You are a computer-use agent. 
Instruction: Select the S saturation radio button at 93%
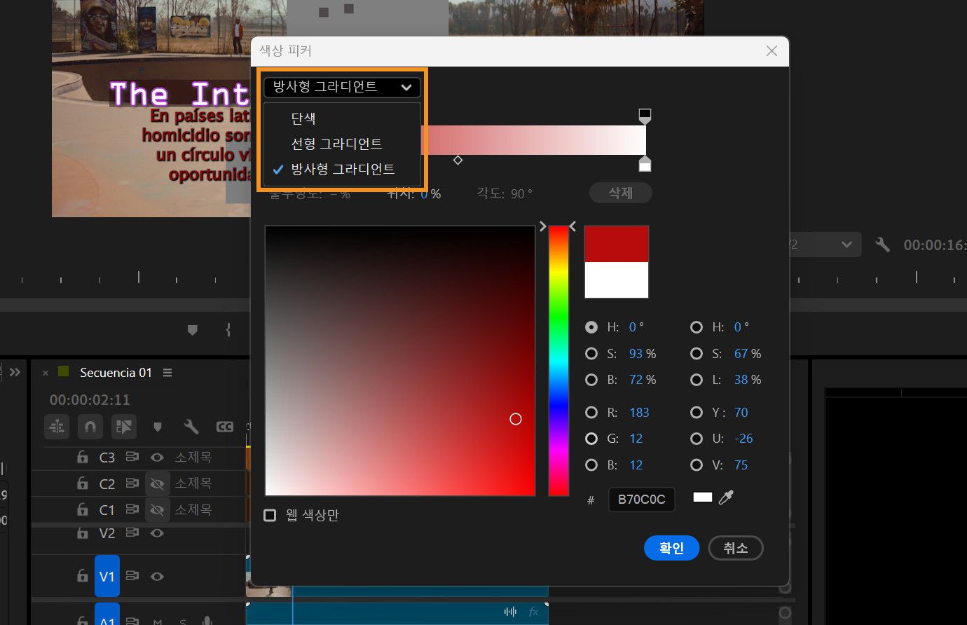pos(591,354)
